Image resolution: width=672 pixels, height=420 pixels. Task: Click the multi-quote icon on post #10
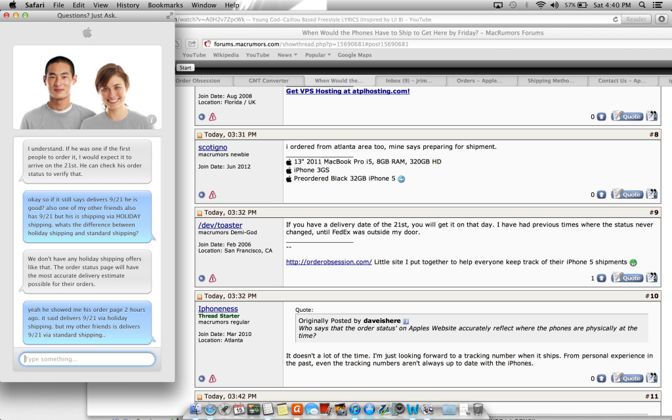652,378
